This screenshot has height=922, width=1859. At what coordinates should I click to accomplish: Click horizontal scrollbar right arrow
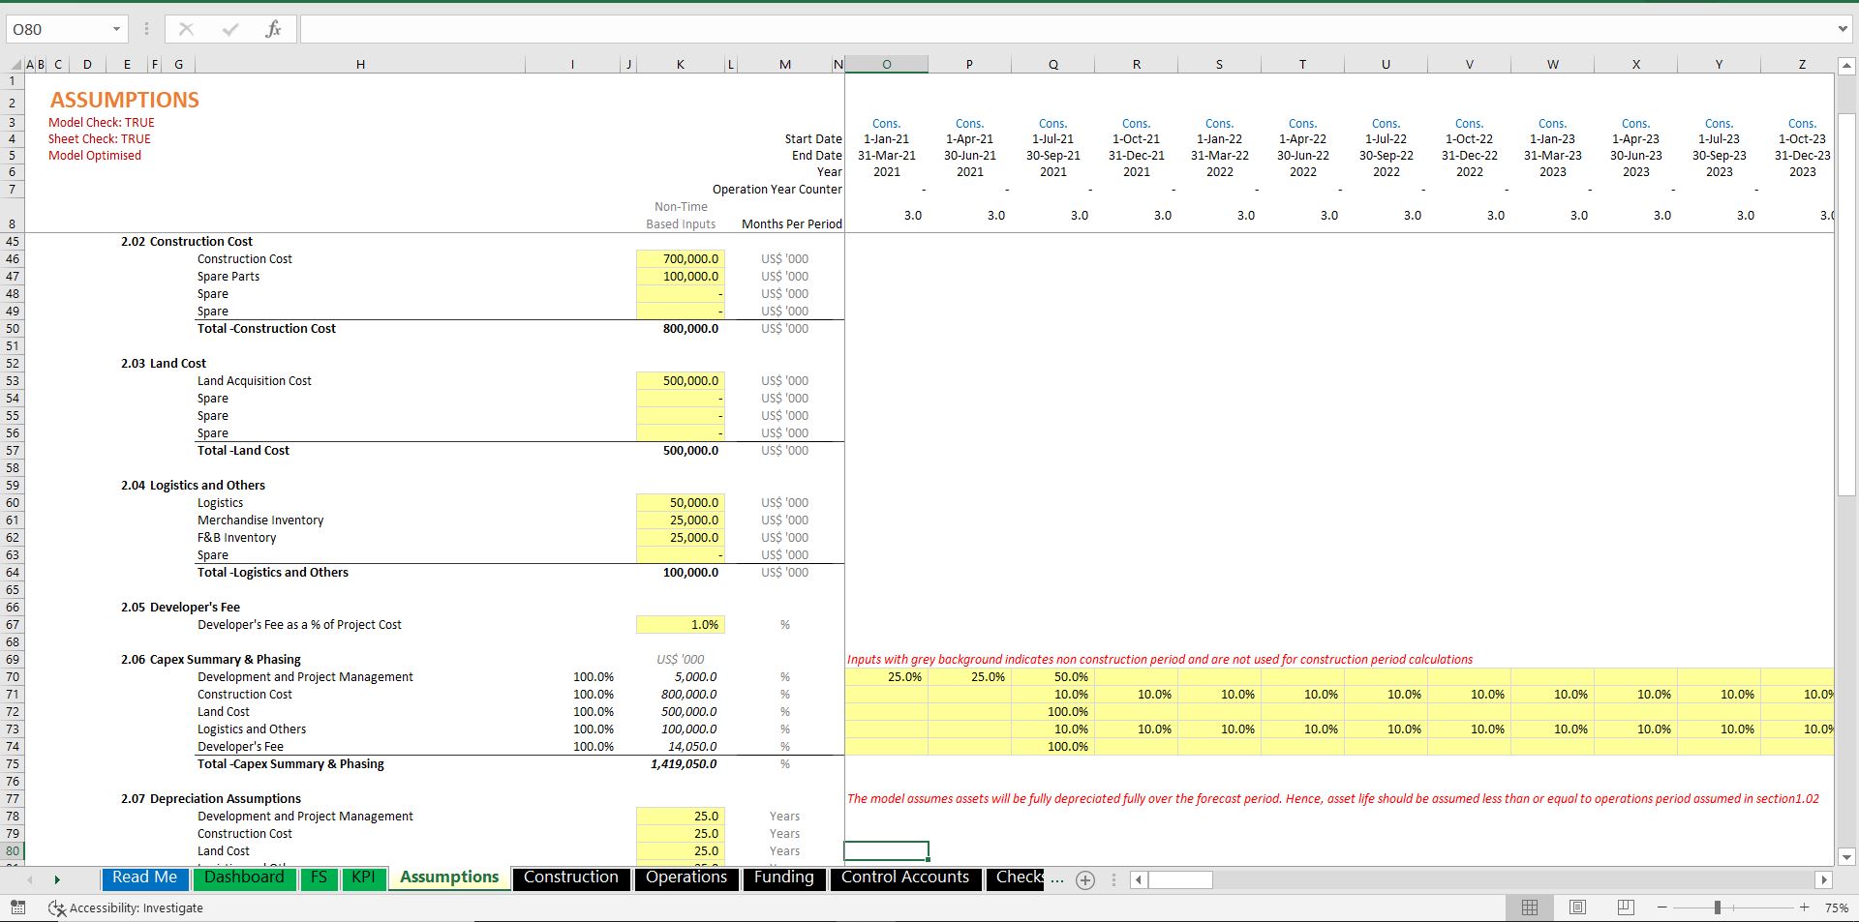tap(1824, 879)
